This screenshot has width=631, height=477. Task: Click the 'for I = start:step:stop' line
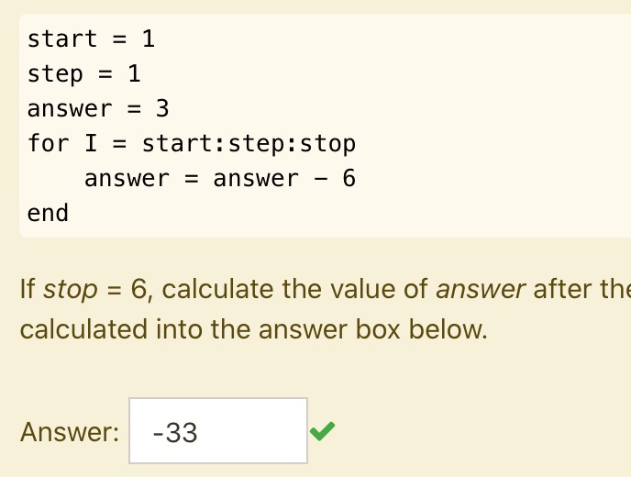[x=192, y=144]
